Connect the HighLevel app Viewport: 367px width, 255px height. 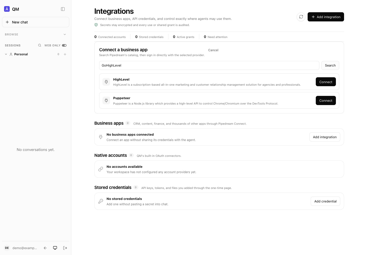coord(326,82)
